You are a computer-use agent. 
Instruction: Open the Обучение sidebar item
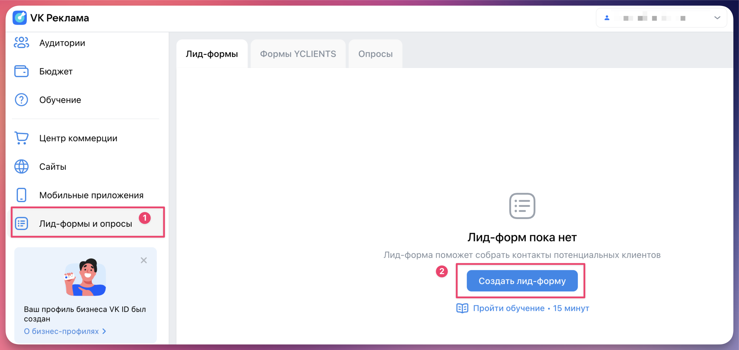point(60,100)
